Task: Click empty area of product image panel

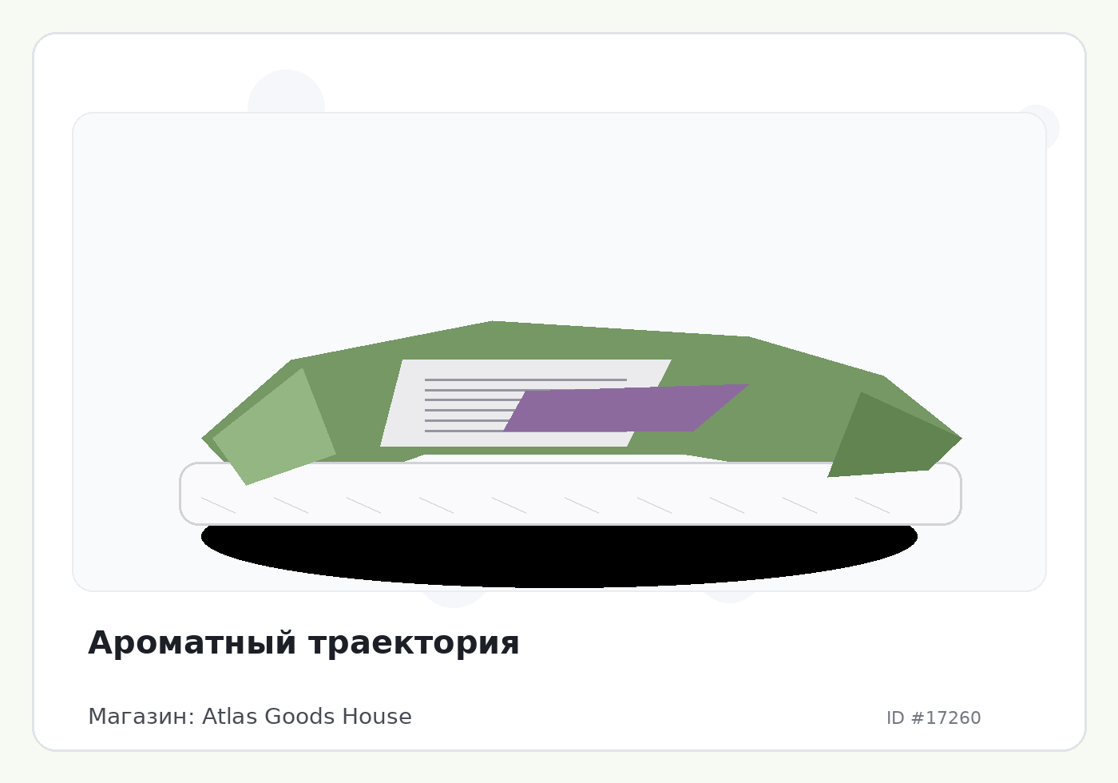Action: [559, 208]
